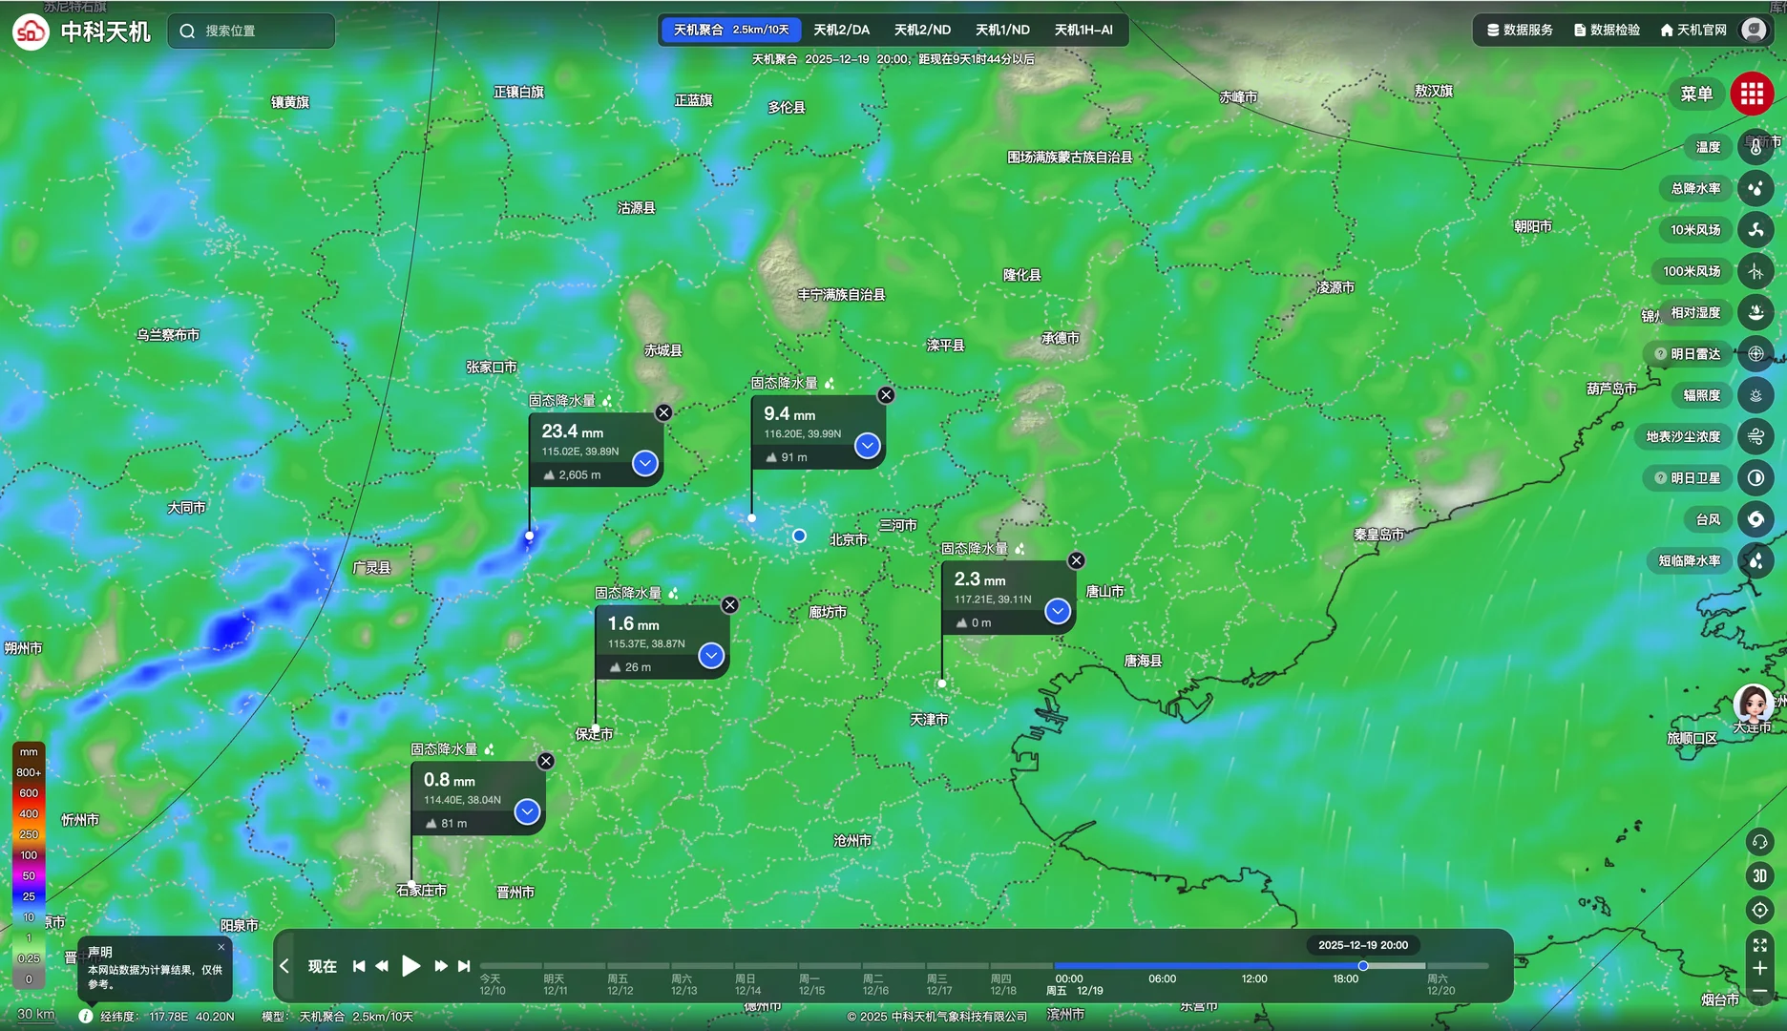1787x1031 pixels.
Task: Collapse the timeline bar with the left arrow
Action: tap(284, 966)
